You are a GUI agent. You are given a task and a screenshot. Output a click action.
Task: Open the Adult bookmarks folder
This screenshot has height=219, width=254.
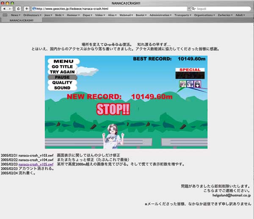tap(240, 15)
